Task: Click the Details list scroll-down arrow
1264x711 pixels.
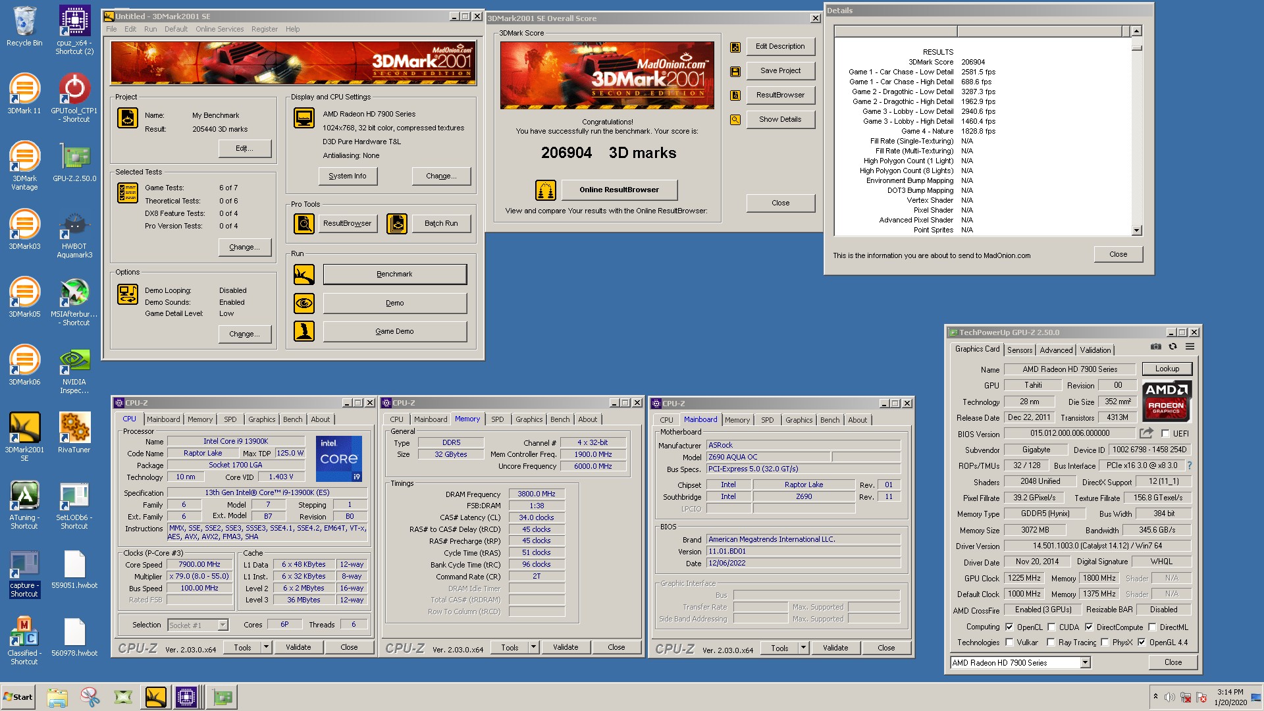Action: (x=1136, y=230)
